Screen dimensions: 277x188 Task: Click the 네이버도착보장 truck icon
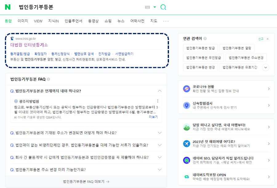(x=187, y=177)
